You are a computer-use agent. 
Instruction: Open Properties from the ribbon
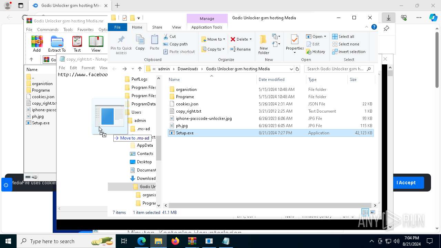[295, 44]
